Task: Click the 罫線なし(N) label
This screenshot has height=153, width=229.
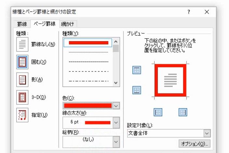Action: coord(43,44)
